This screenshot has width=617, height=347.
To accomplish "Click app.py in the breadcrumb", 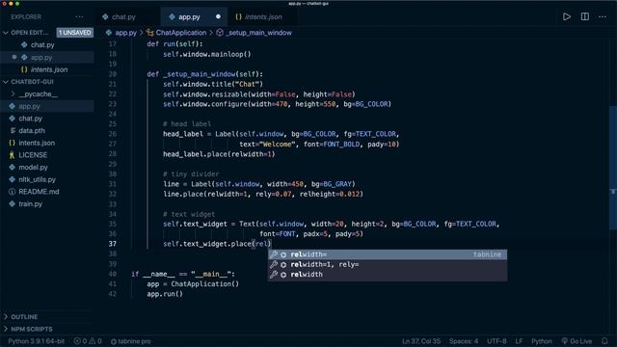I will point(125,33).
